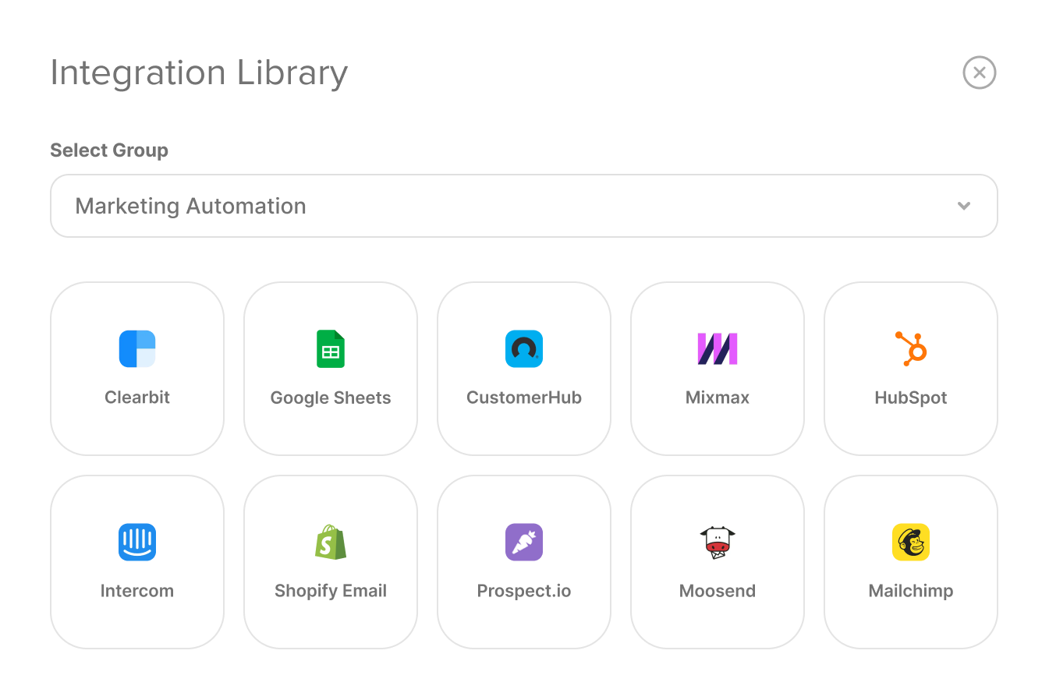Image resolution: width=1049 pixels, height=700 pixels.
Task: Pick the Shopify Email bag icon
Action: click(331, 542)
